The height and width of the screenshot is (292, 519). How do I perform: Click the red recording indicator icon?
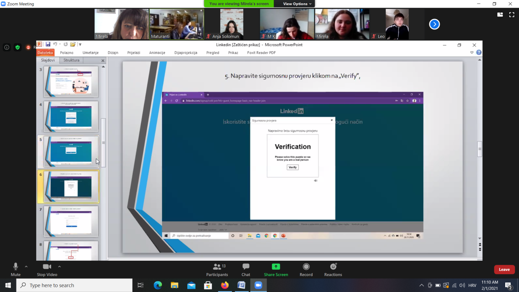pyautogui.click(x=28, y=47)
